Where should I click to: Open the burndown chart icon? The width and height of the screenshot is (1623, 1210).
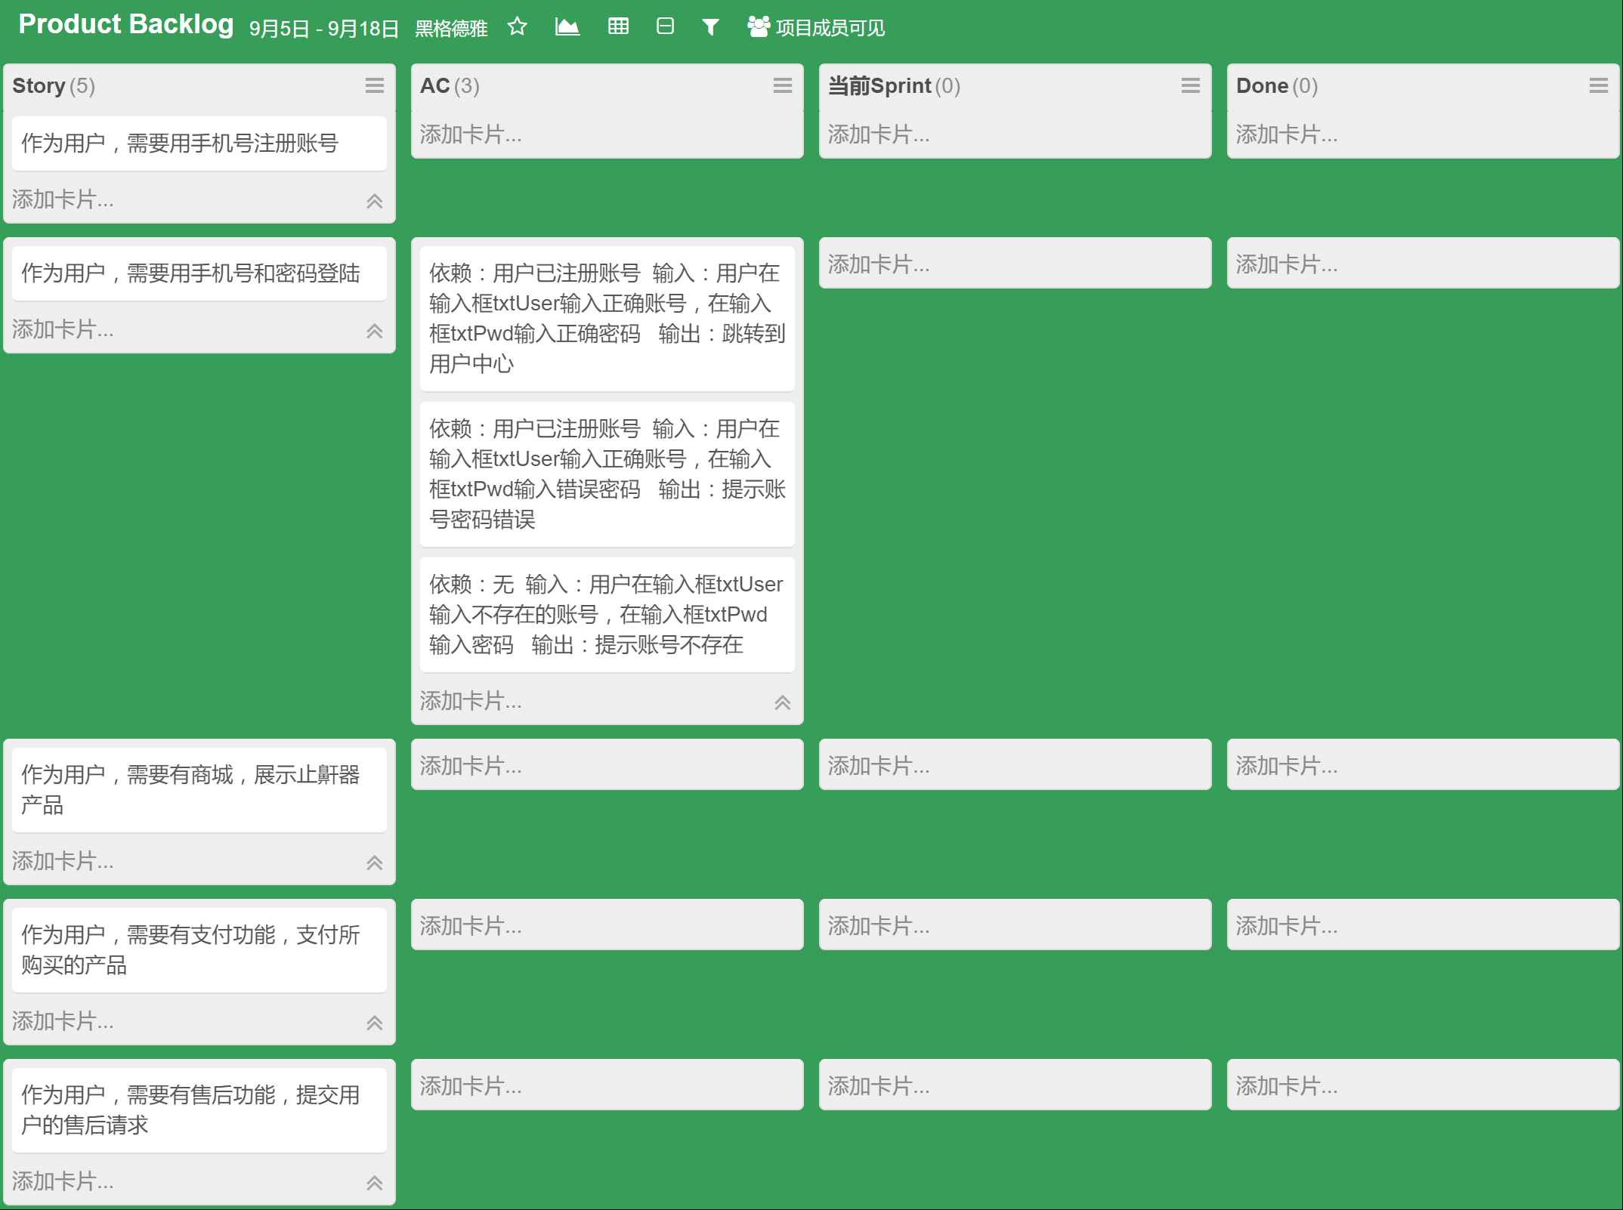pos(567,27)
